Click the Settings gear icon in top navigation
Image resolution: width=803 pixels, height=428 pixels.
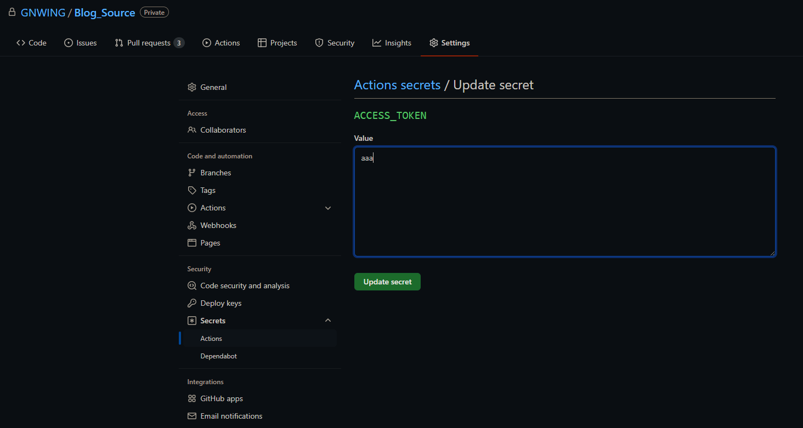(434, 43)
